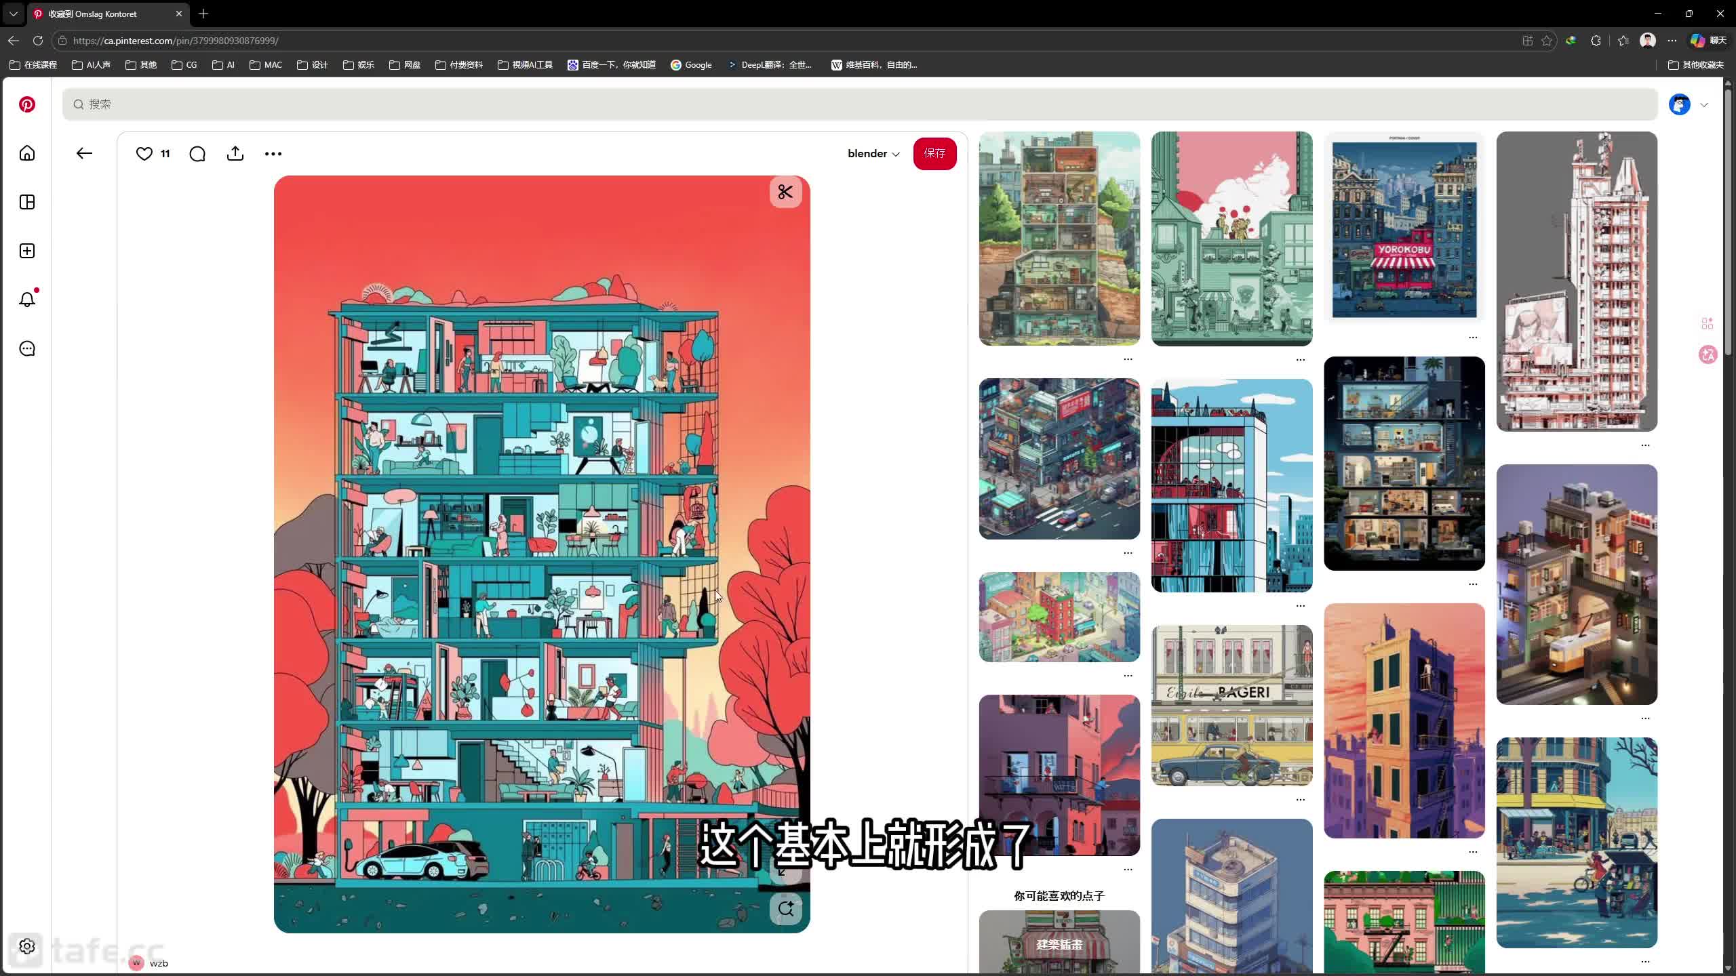Screen dimensions: 1736x976
Task: Open the YOROKOBU poster pin thumbnail
Action: [x=1404, y=229]
